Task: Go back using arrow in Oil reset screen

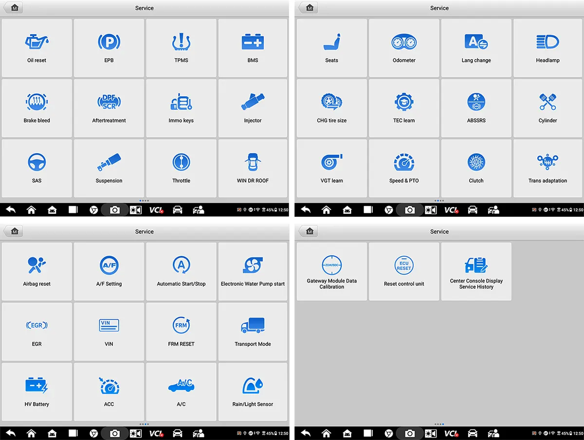Action: pyautogui.click(x=11, y=210)
